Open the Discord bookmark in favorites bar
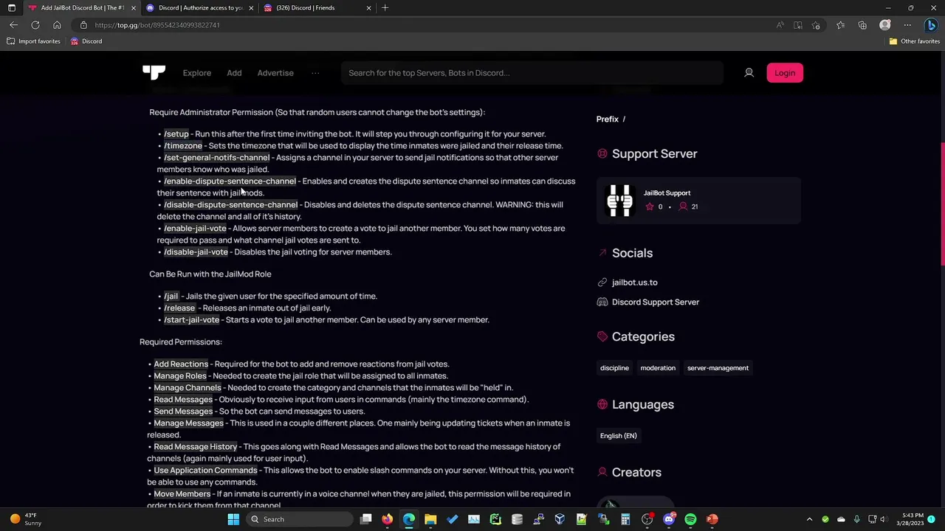The width and height of the screenshot is (945, 531). 86,41
